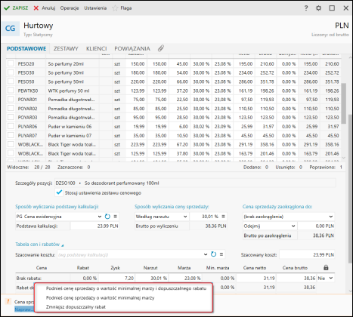Click the window's right-edge vertical scrollbar
This screenshot has height=317, width=353.
(350, 189)
